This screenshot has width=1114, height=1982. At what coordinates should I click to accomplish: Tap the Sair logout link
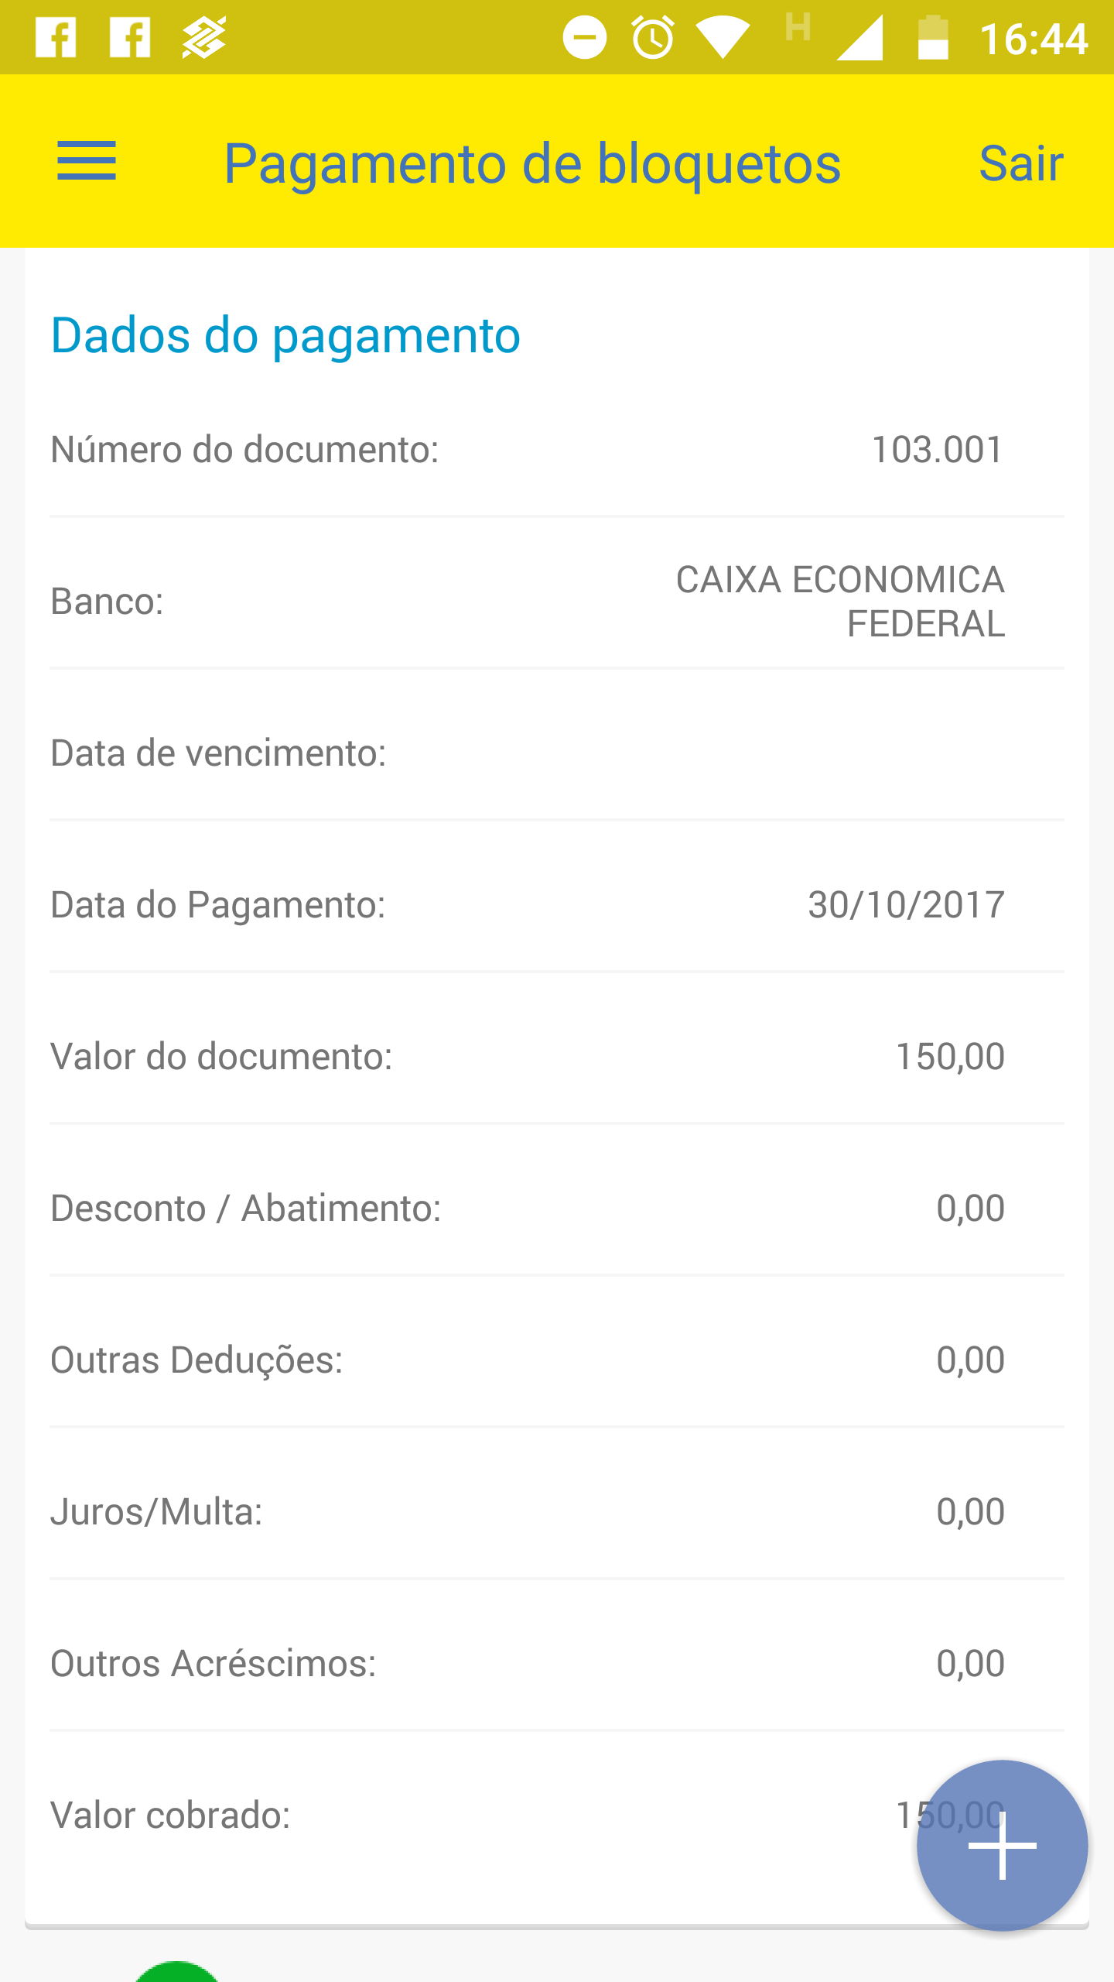tap(1021, 163)
